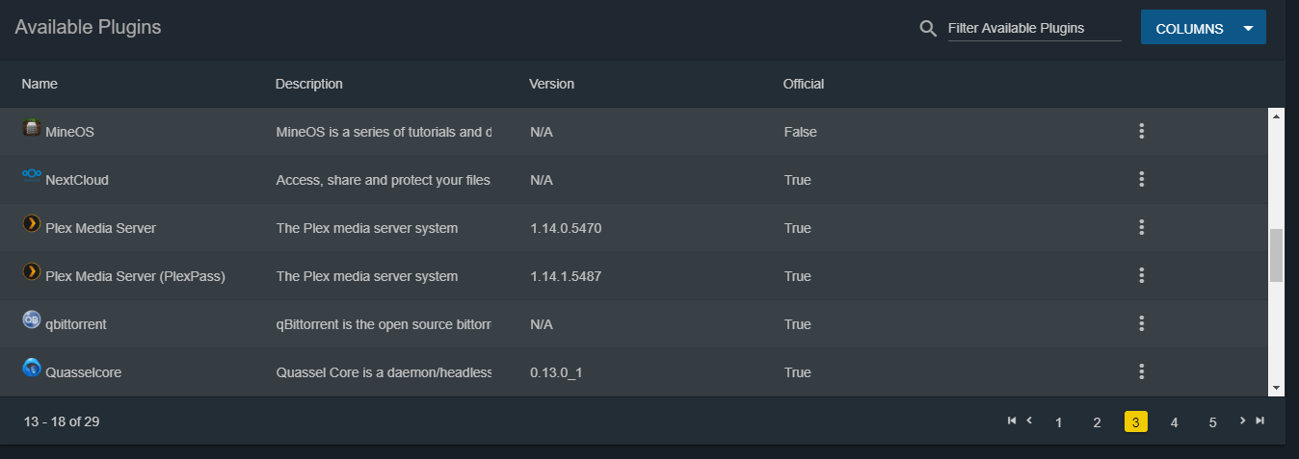Go to page 4
The width and height of the screenshot is (1299, 459).
(1174, 422)
